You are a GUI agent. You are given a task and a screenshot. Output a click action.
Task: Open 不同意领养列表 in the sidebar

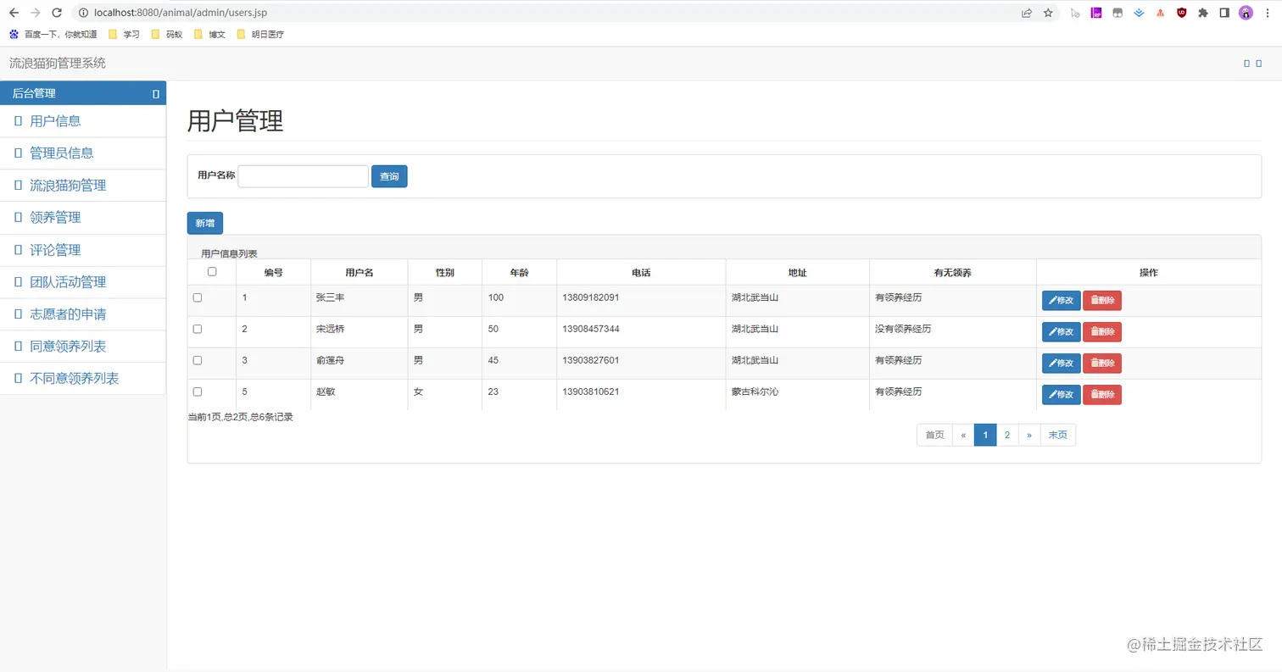click(83, 379)
